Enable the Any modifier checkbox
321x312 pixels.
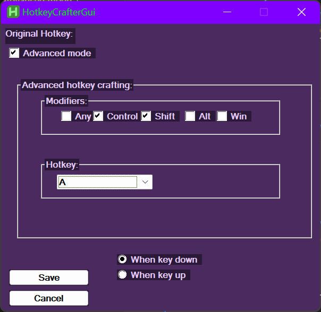pyautogui.click(x=66, y=116)
